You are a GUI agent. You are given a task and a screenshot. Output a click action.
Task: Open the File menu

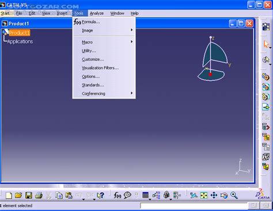pyautogui.click(x=19, y=13)
